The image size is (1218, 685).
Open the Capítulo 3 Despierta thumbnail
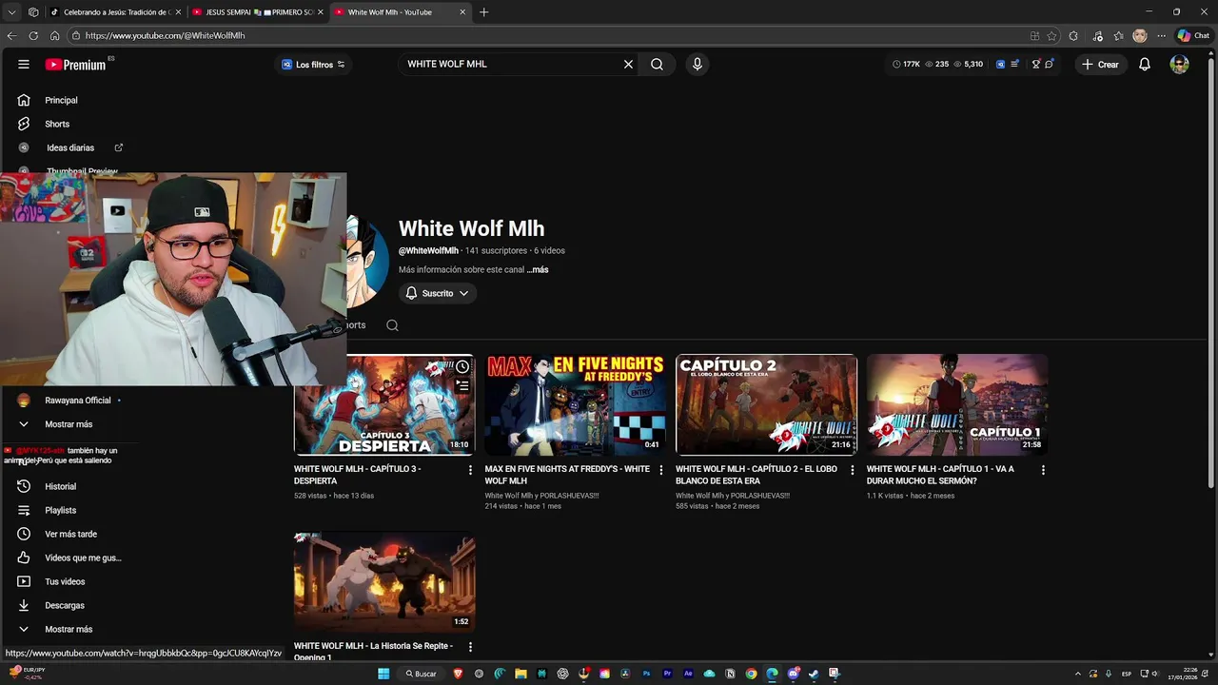(384, 405)
